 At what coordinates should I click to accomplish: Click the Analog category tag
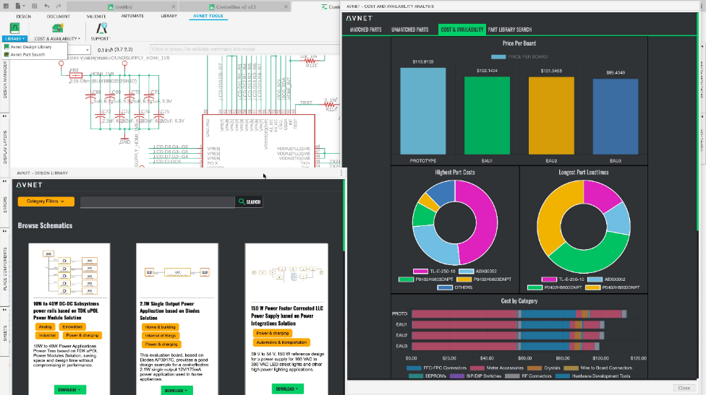45,327
